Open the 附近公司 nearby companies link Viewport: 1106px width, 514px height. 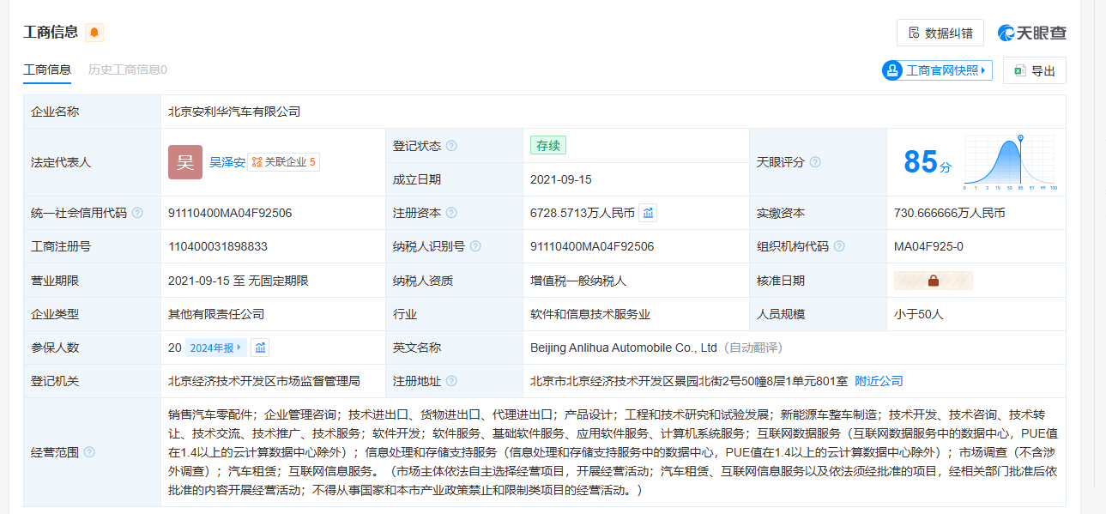pos(879,381)
